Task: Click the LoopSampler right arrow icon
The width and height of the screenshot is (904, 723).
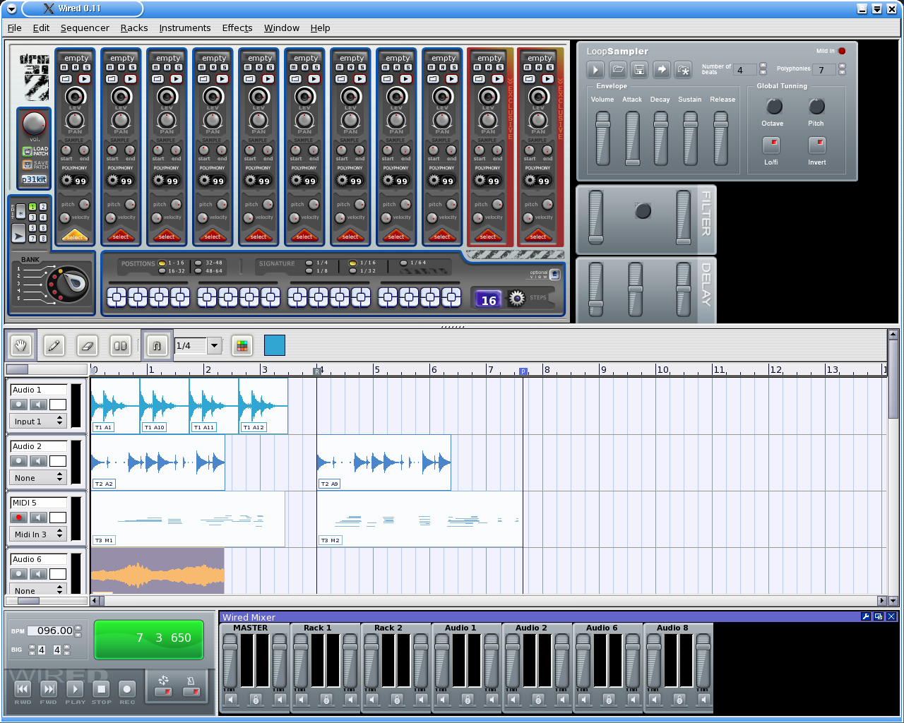Action: coord(661,69)
